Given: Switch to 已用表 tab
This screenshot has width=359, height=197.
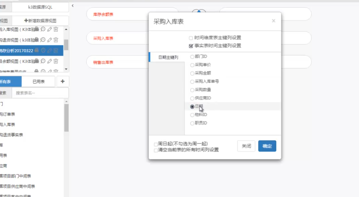Looking at the screenshot, I should coord(39,81).
